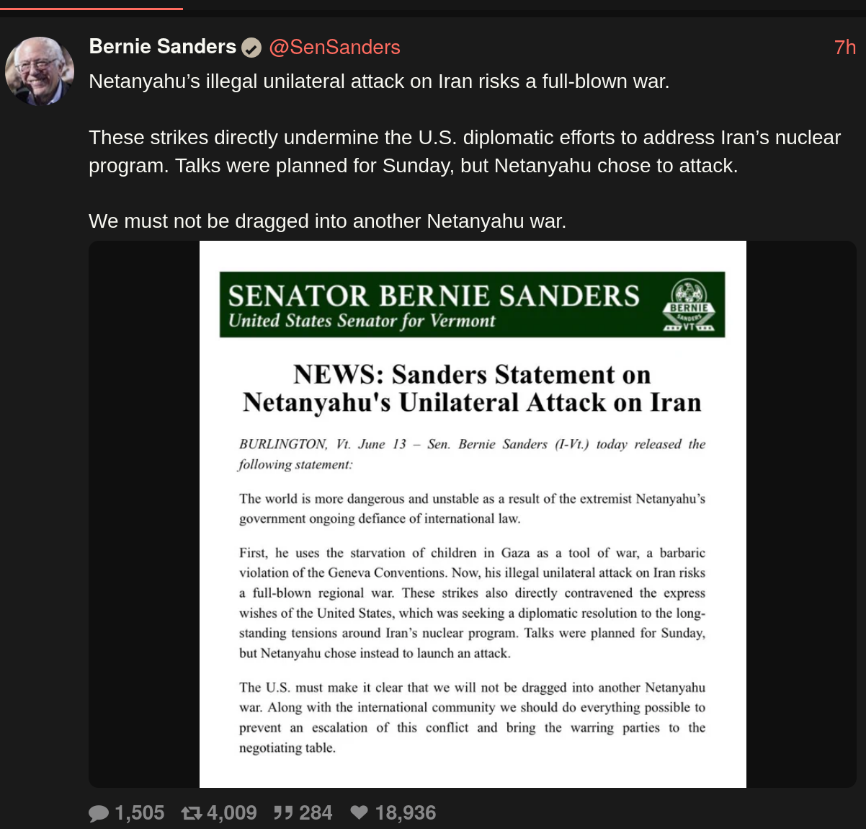This screenshot has height=829, width=866.
Task: Click the comment speech bubble icon
Action: tap(99, 813)
